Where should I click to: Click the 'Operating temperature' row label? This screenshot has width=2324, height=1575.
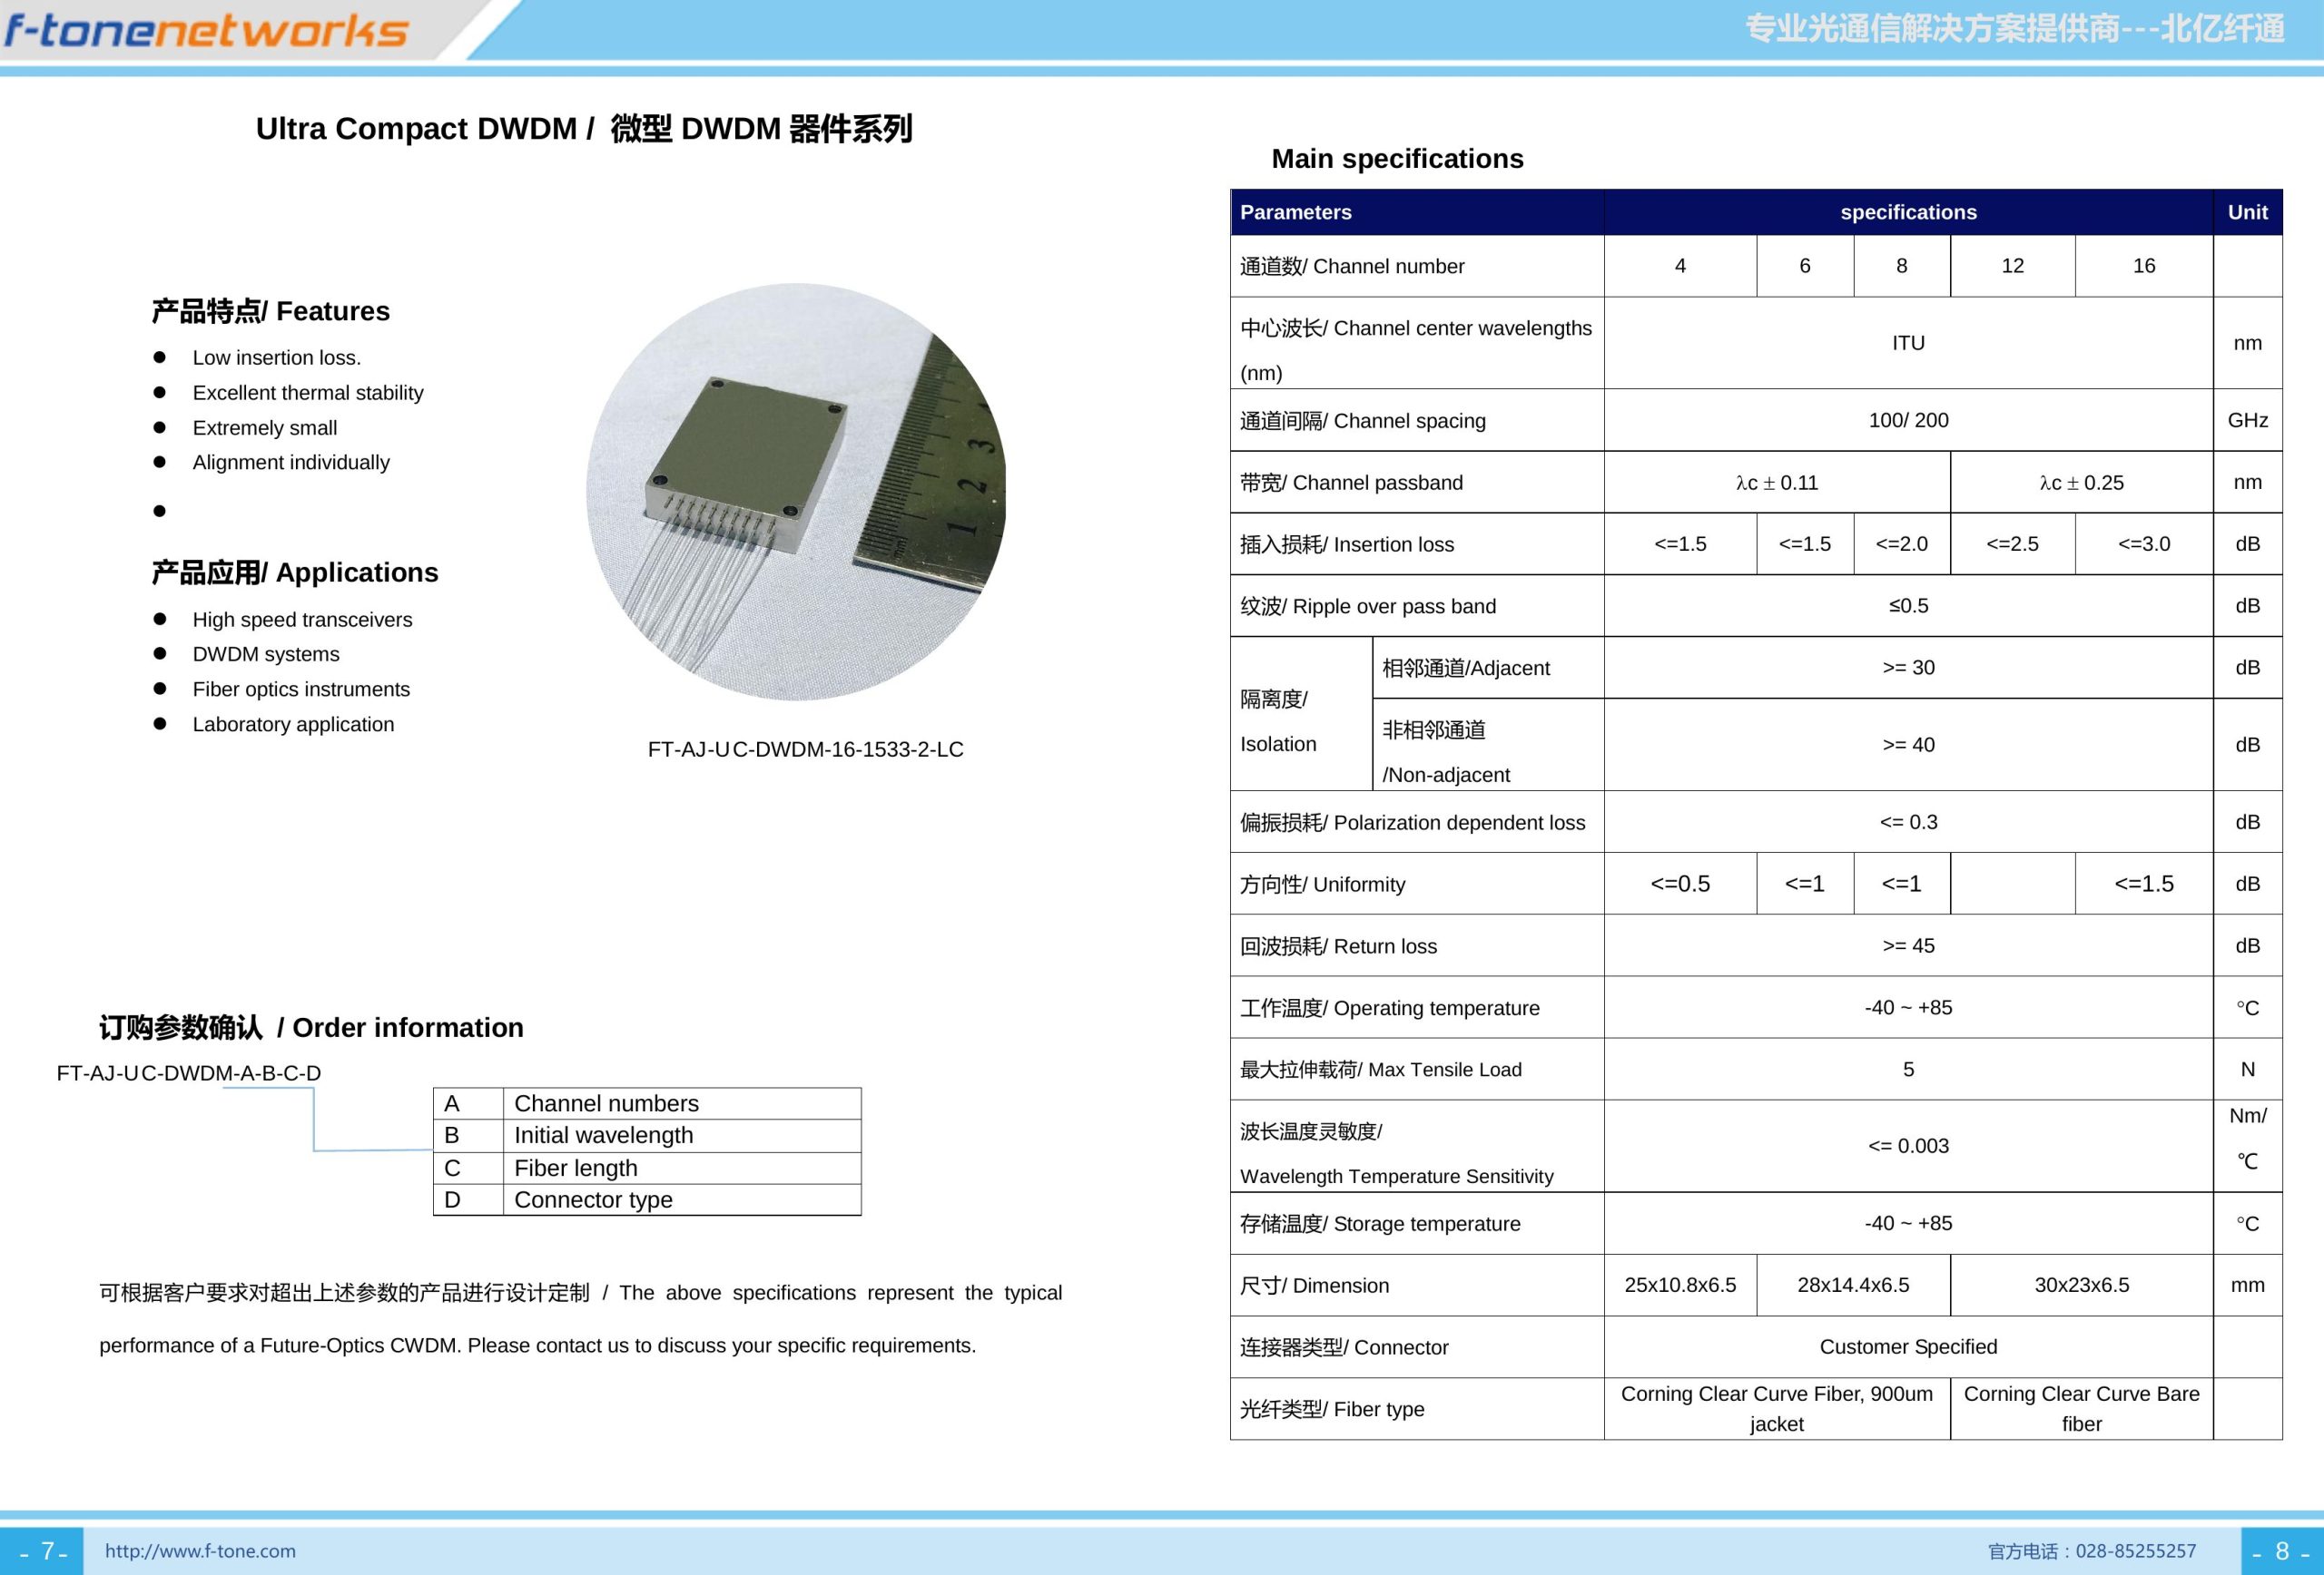pos(1417,1007)
